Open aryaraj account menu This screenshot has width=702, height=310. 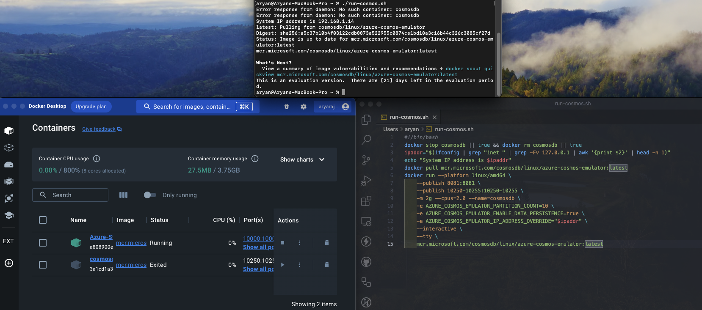pos(333,107)
